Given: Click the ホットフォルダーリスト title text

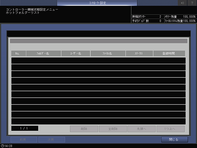Looking at the screenshot, I should 22,13.
